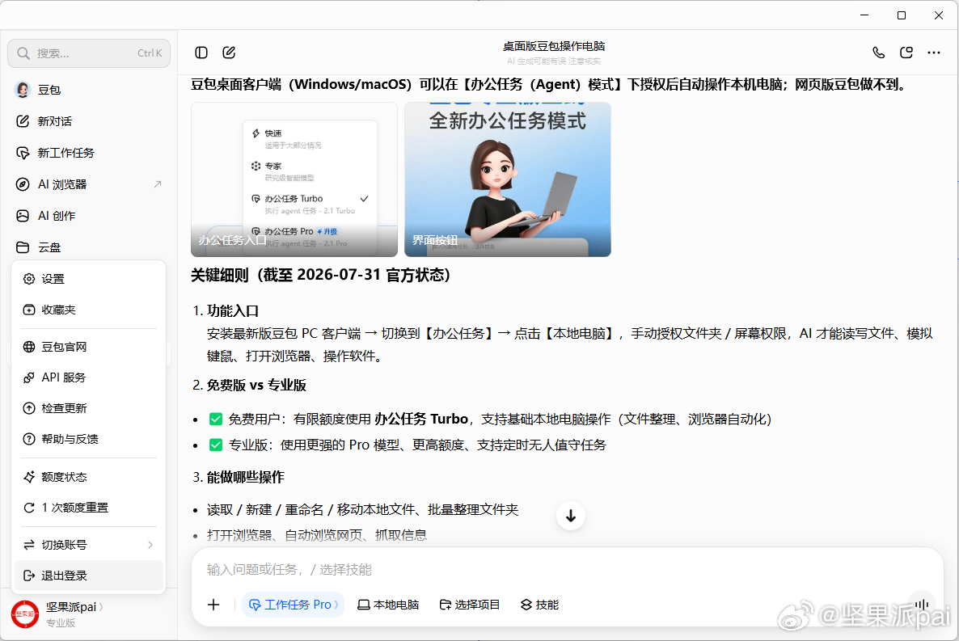This screenshot has height=641, width=959.
Task: View 额度状态 from the menu
Action: point(89,476)
